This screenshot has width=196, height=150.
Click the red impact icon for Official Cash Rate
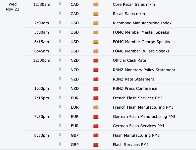(x=95, y=60)
